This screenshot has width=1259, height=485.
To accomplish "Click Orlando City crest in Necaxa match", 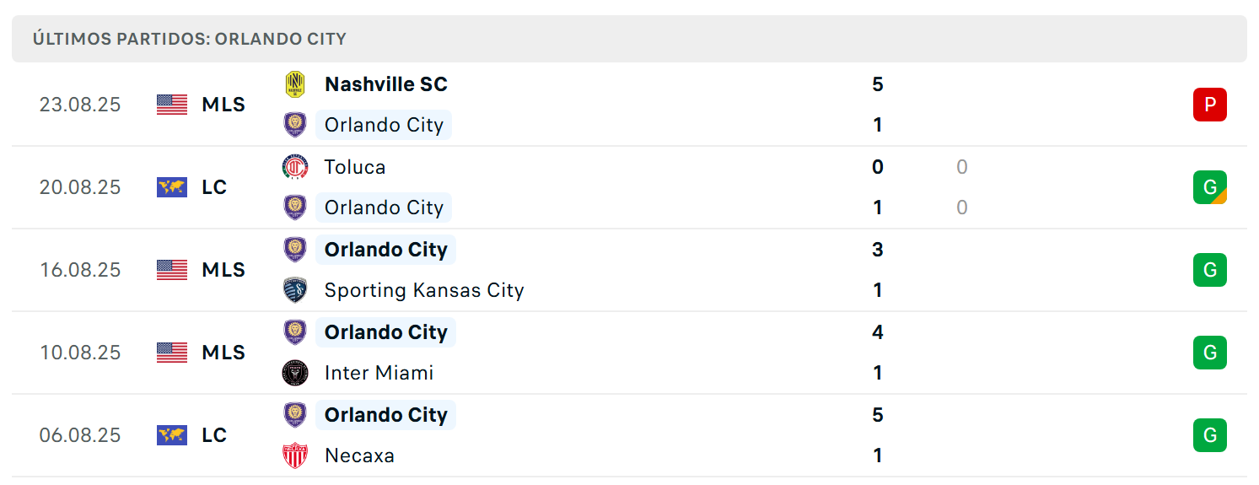I will coord(295,415).
